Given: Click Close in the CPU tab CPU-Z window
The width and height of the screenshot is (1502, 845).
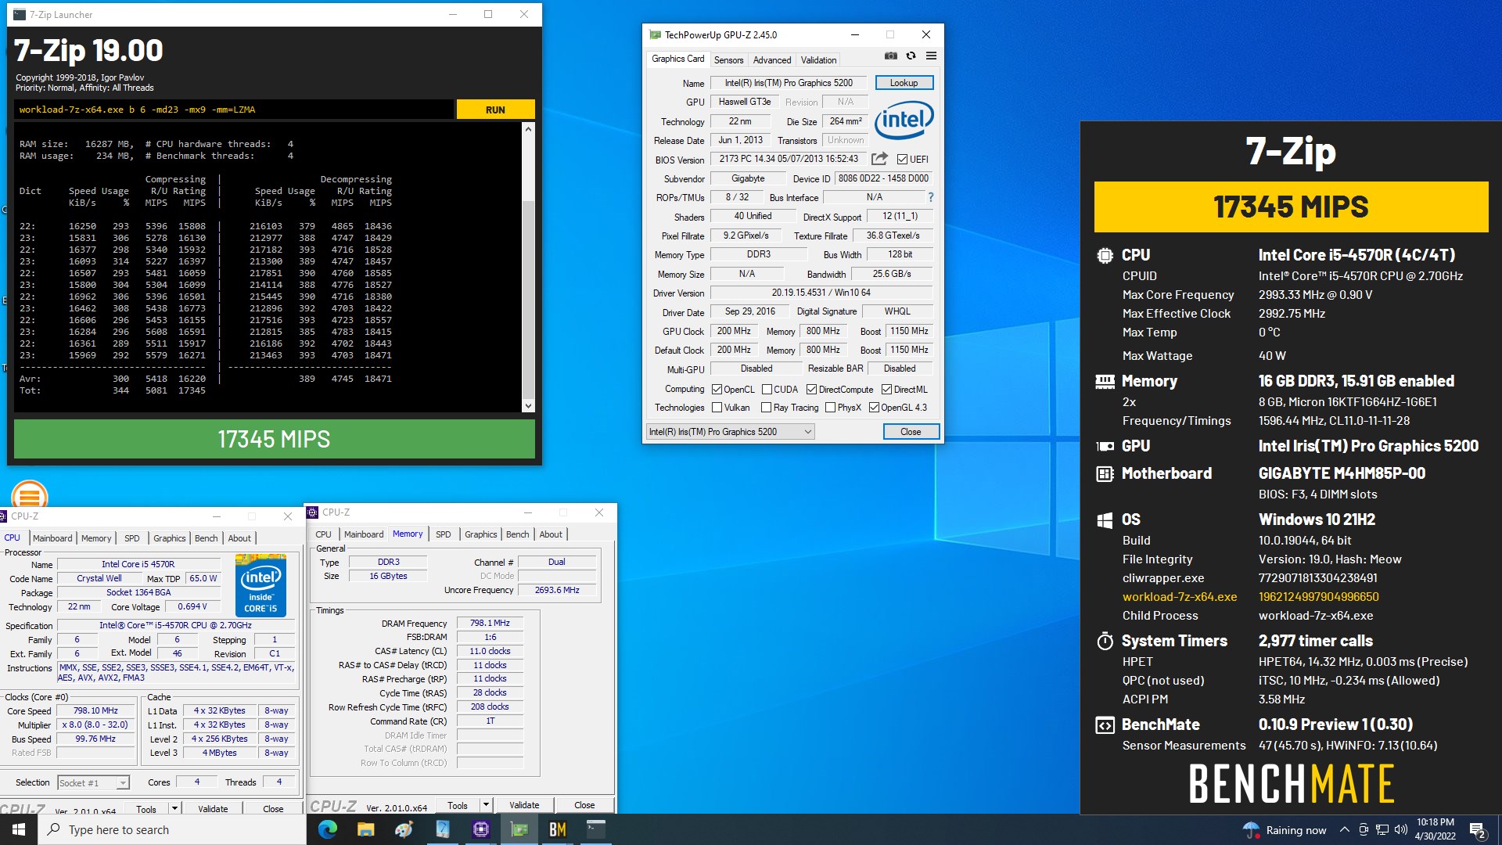Looking at the screenshot, I should point(273,809).
